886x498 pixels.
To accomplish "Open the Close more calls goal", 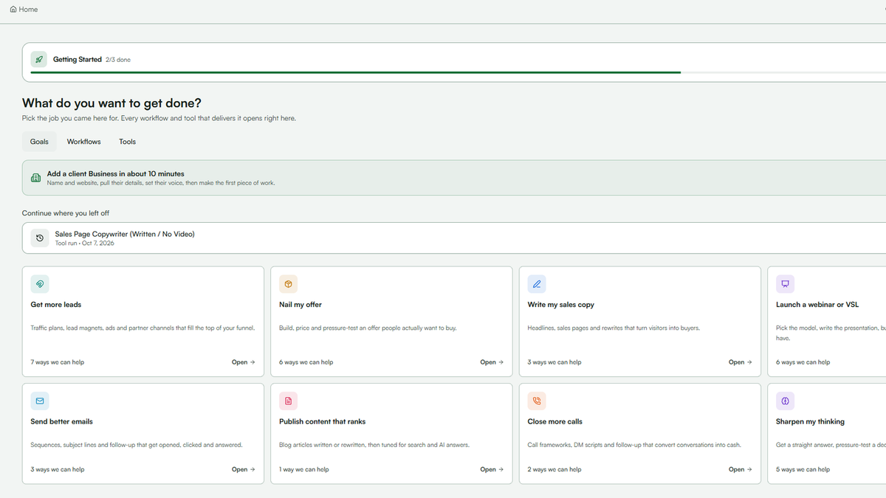I will [740, 469].
